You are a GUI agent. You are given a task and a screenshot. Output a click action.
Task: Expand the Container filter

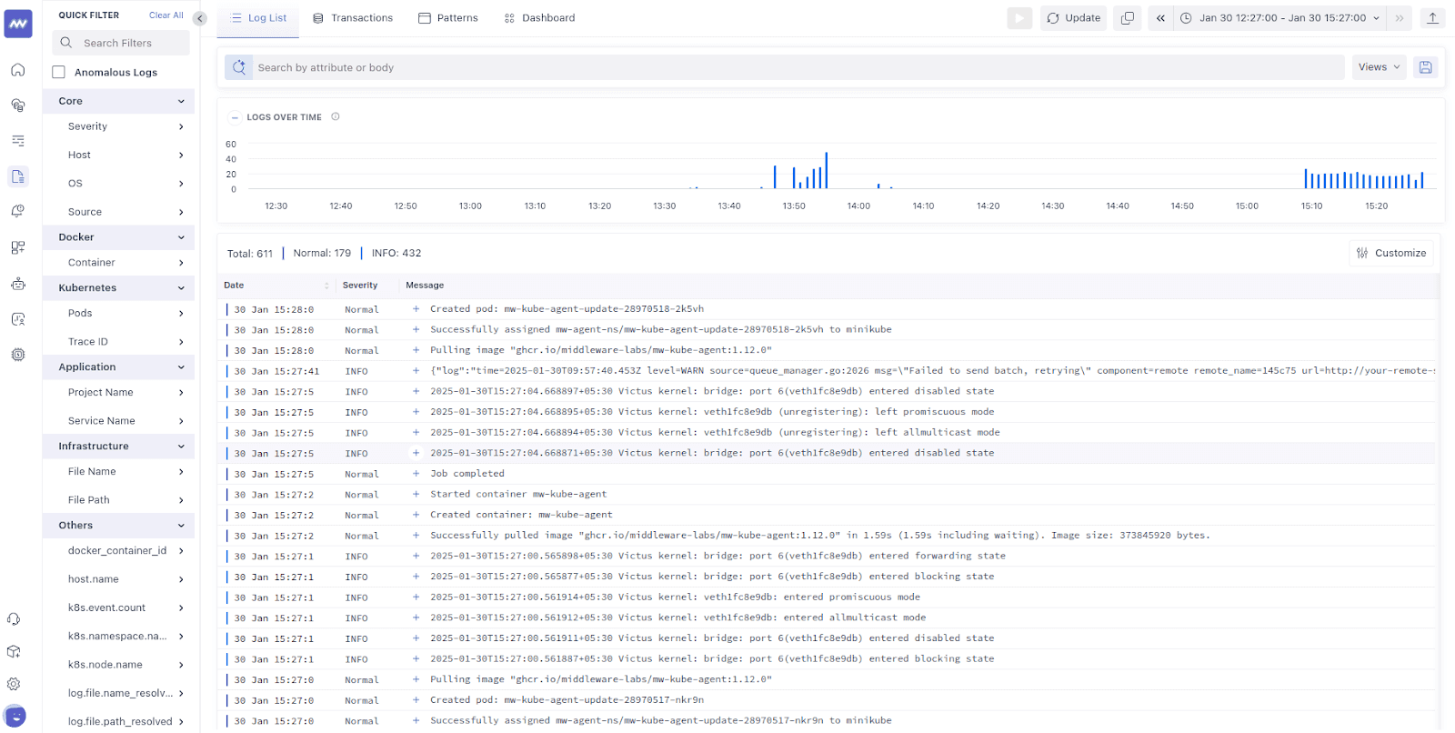click(181, 263)
